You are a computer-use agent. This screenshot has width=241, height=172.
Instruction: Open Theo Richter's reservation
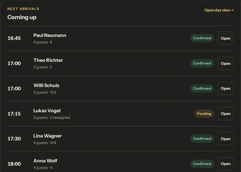(x=226, y=63)
